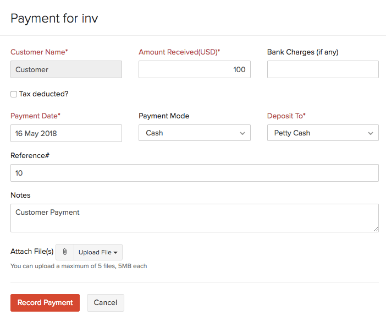Click the Deposit To chevron arrow
This screenshot has width=386, height=321.
[x=371, y=133]
